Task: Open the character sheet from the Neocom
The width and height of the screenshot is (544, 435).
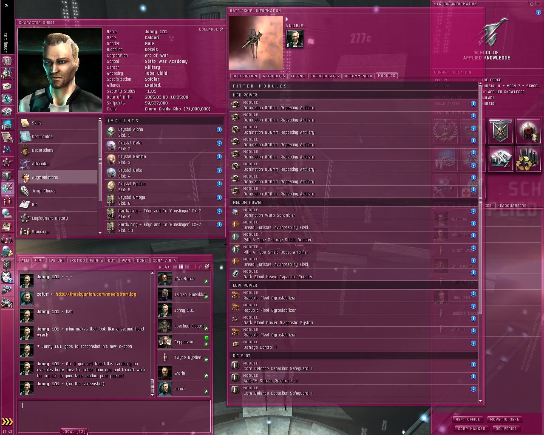Action: click(6, 60)
